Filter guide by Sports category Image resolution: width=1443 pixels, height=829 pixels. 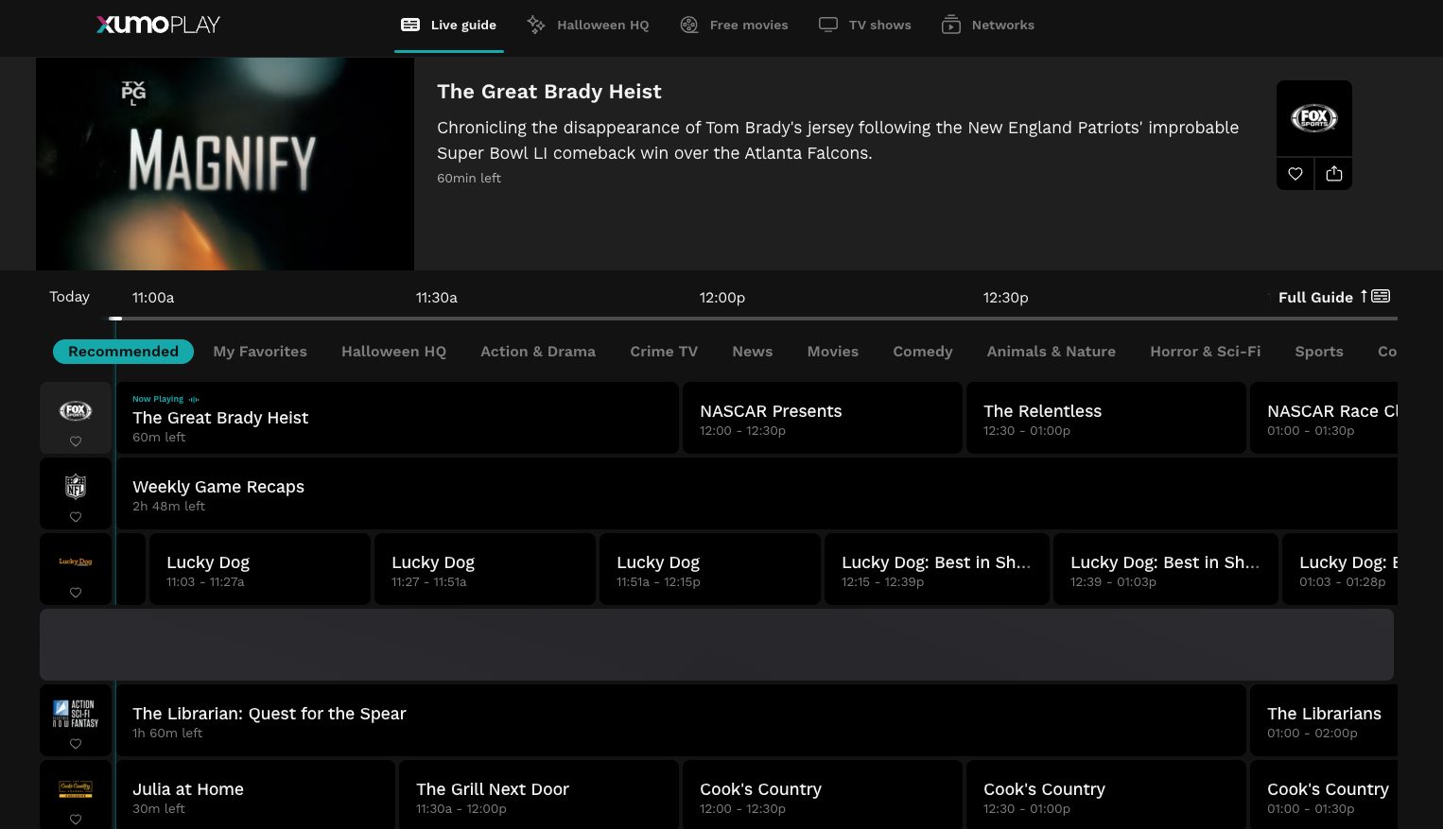[x=1318, y=352]
